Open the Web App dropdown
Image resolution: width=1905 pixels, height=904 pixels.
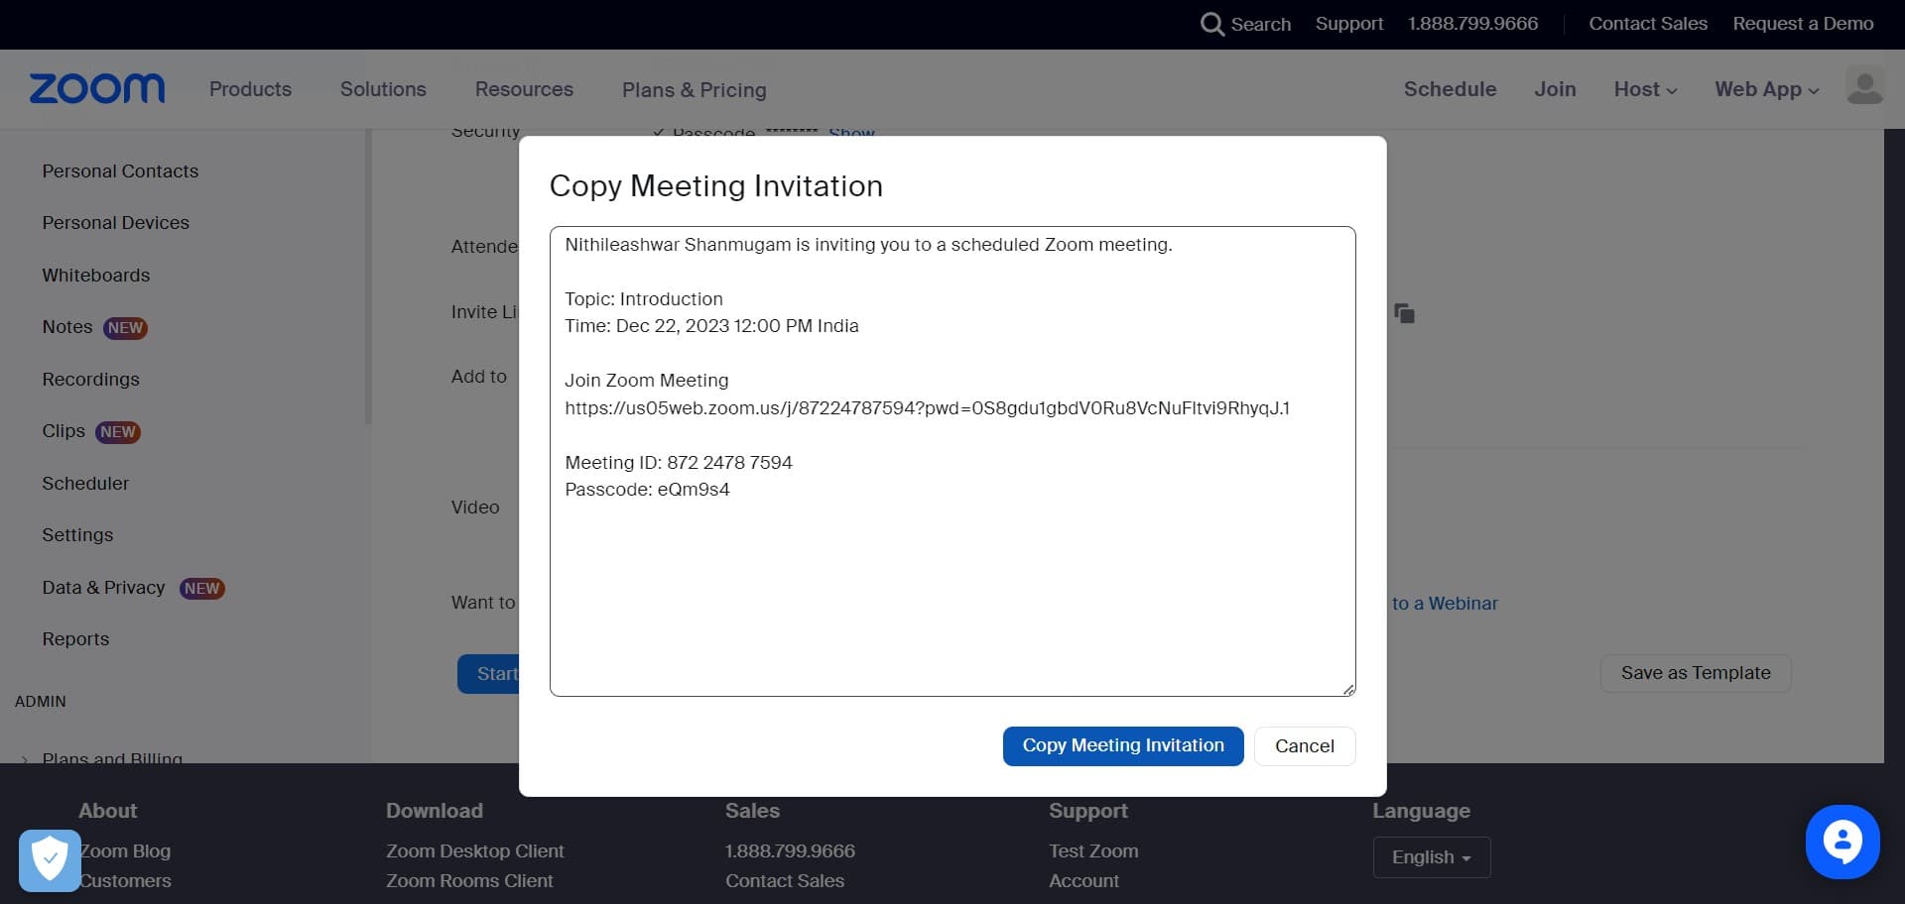[x=1765, y=89]
